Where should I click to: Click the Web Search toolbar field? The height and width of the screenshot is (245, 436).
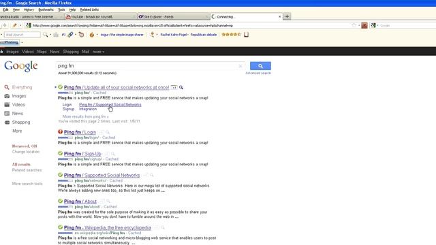click(22, 35)
